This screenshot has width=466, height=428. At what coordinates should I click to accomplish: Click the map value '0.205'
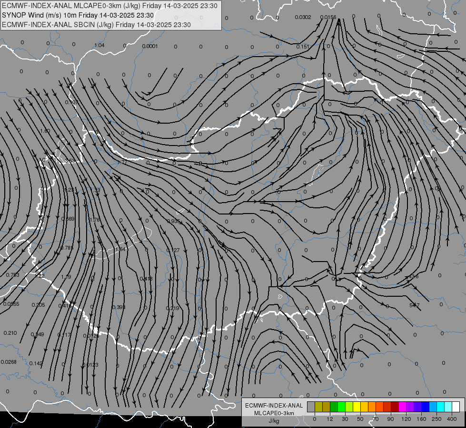(38, 305)
